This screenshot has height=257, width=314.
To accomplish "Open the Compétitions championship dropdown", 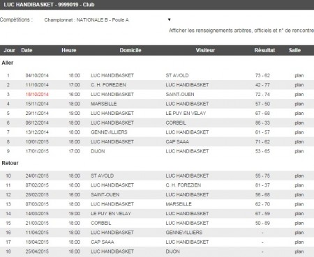I will tap(107, 20).
